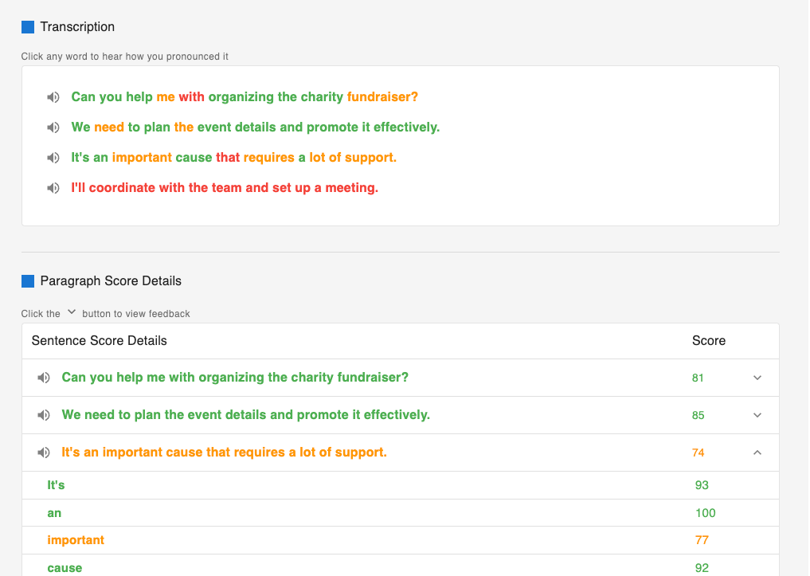Image resolution: width=810 pixels, height=576 pixels.
Task: Click the word 'charity' in the transcription
Action: click(x=323, y=97)
